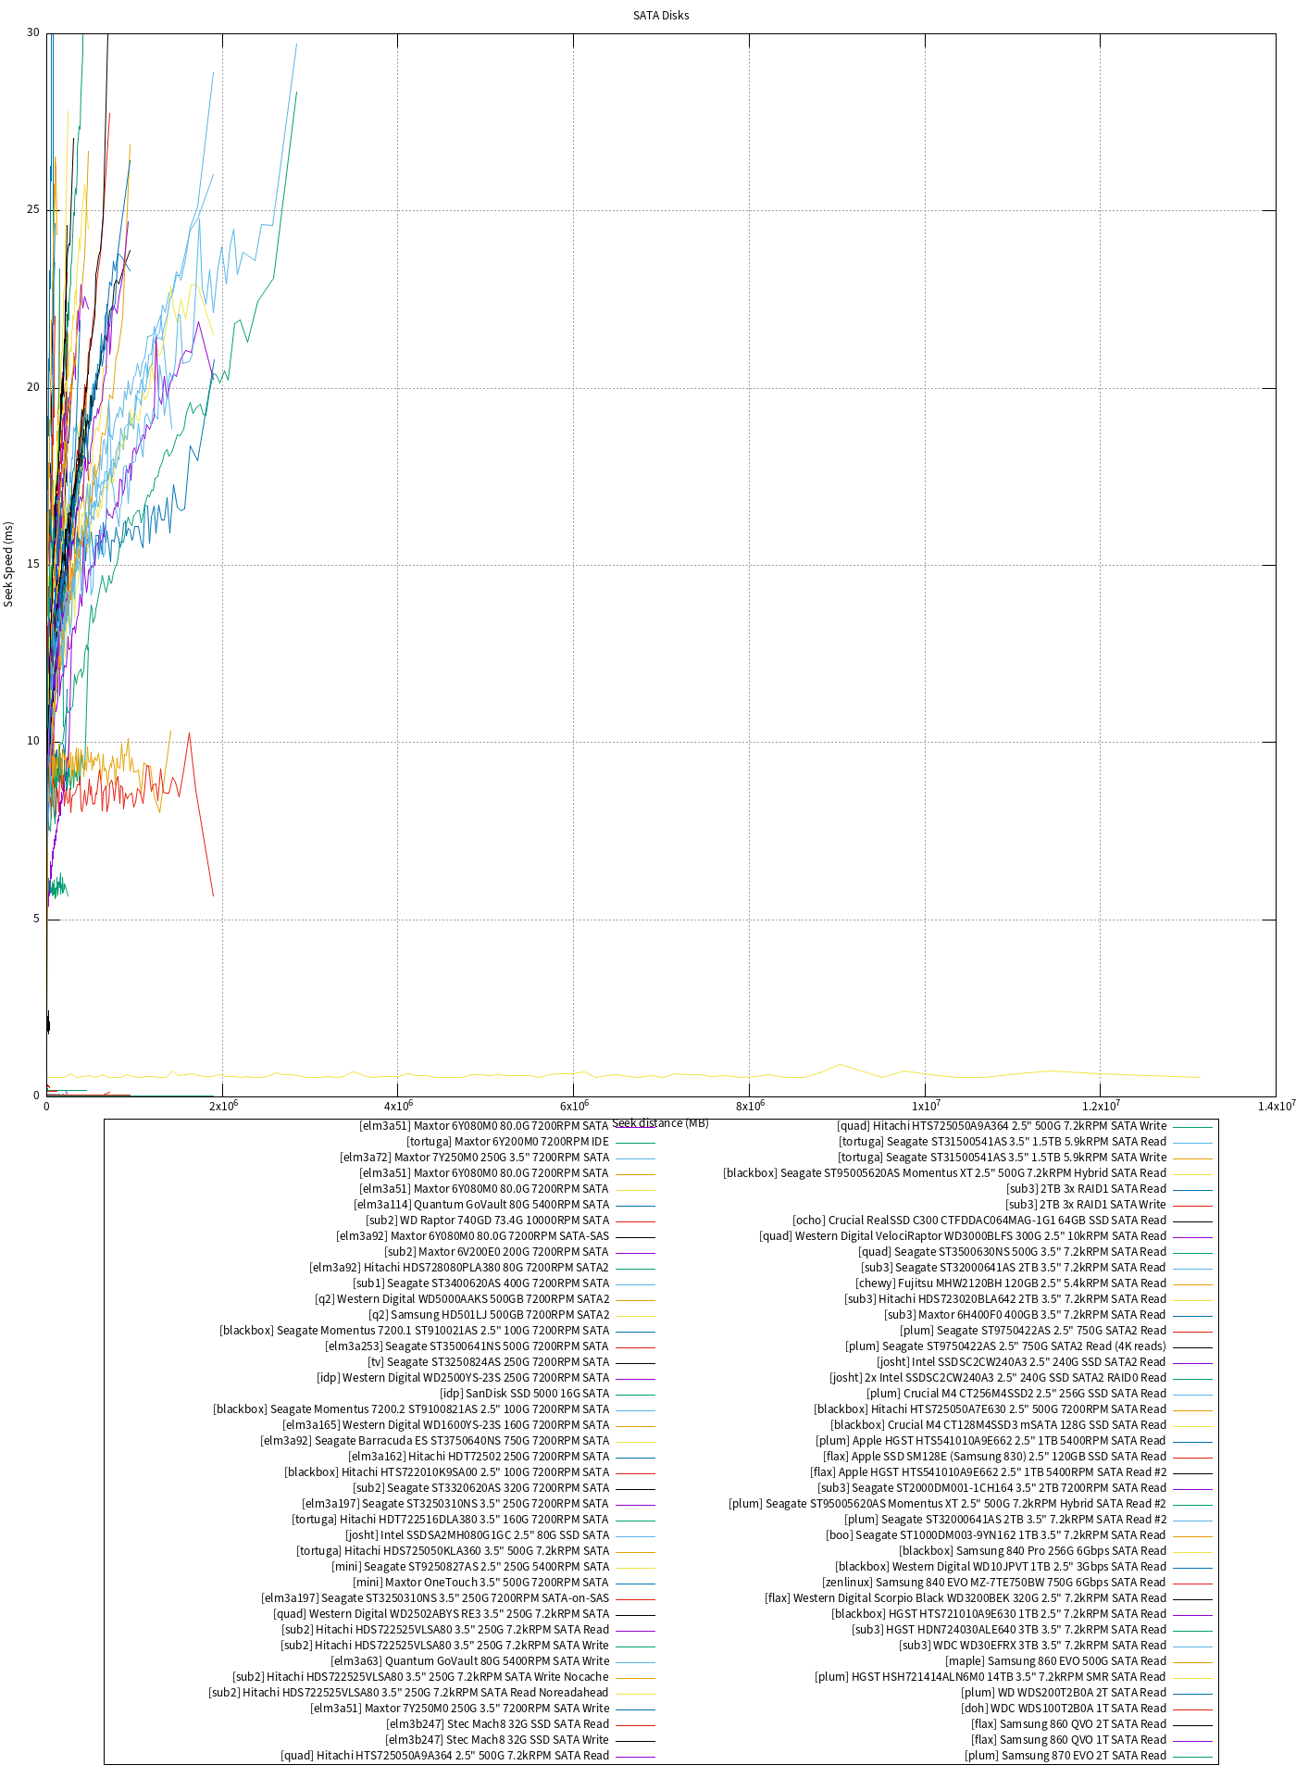1296x1778 pixels.
Task: Click the 'Seek distance (MB)' x-axis label
Action: point(660,1123)
